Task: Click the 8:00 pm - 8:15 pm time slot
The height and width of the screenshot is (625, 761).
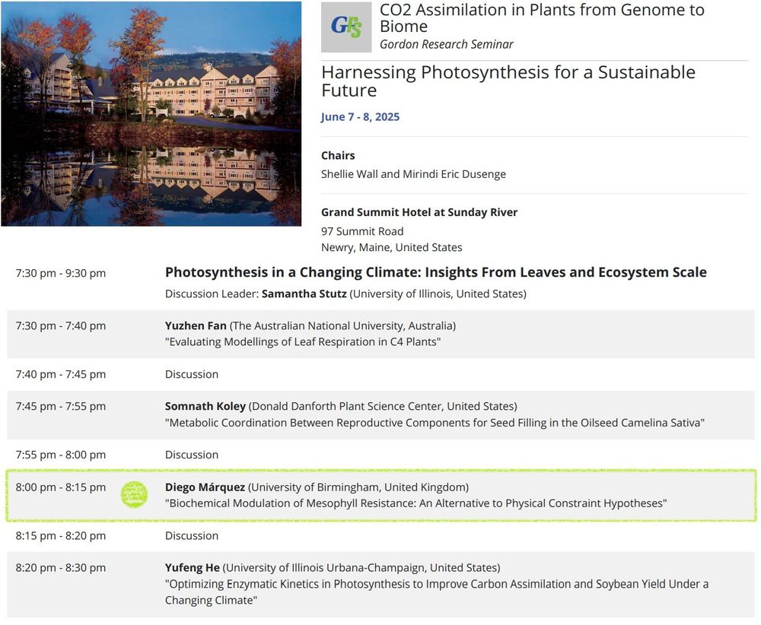Action: pos(61,487)
